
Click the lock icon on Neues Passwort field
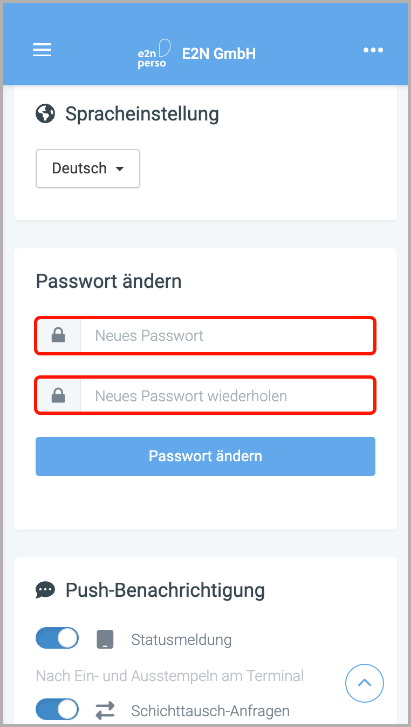(x=58, y=335)
